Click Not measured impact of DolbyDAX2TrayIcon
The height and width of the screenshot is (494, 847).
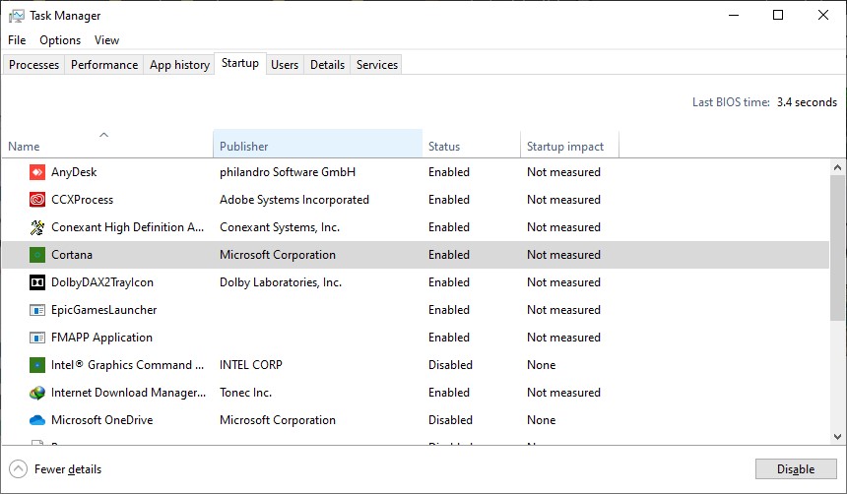pyautogui.click(x=564, y=282)
